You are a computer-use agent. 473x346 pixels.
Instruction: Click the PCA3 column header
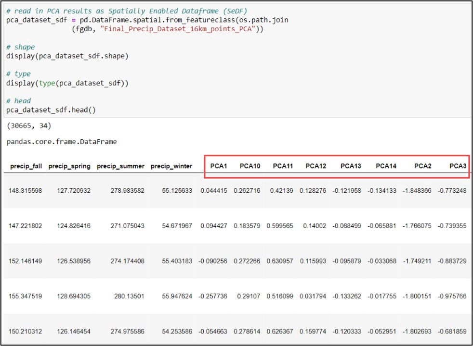pyautogui.click(x=458, y=166)
